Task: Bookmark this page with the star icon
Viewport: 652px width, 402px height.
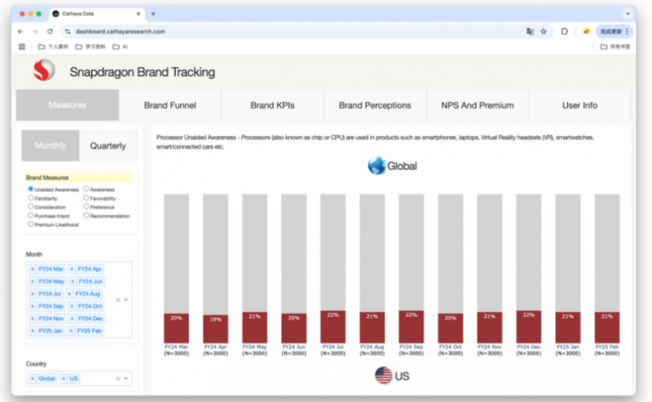Action: (544, 31)
